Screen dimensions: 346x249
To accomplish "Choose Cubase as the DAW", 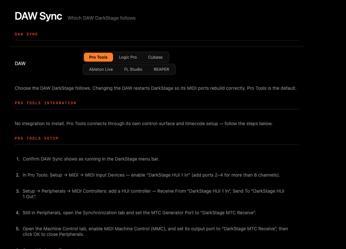I will (155, 57).
